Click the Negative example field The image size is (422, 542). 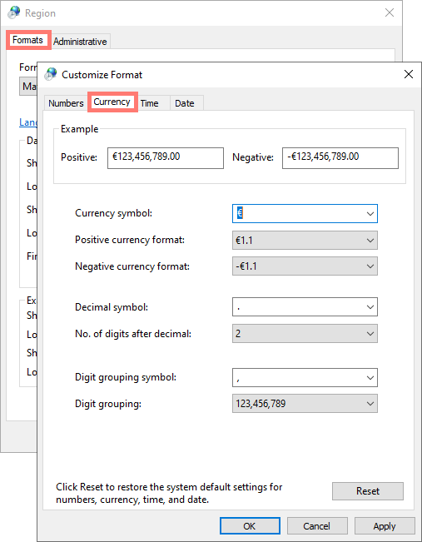pyautogui.click(x=340, y=158)
